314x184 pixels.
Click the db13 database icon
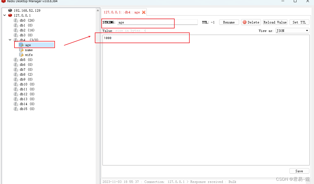pyautogui.click(x=16, y=99)
